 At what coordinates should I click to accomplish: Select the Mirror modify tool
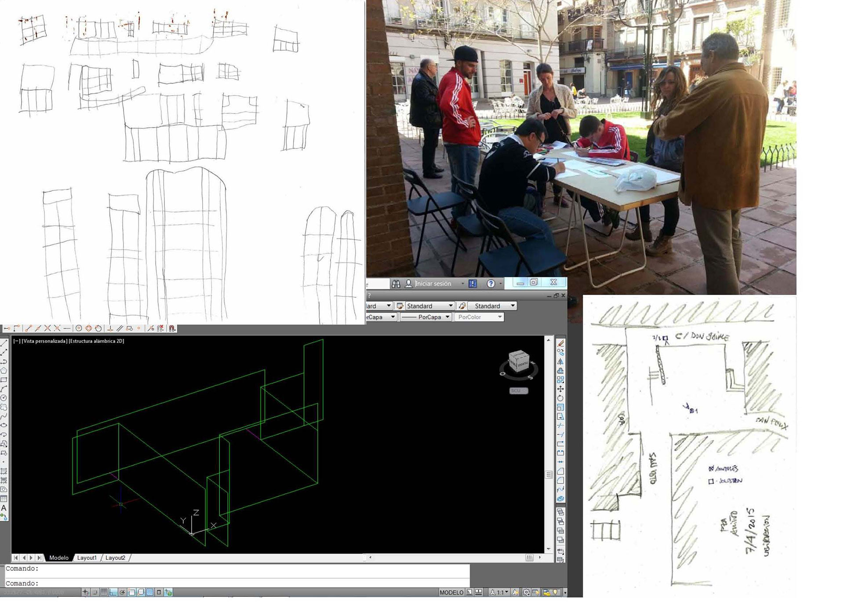click(x=560, y=361)
